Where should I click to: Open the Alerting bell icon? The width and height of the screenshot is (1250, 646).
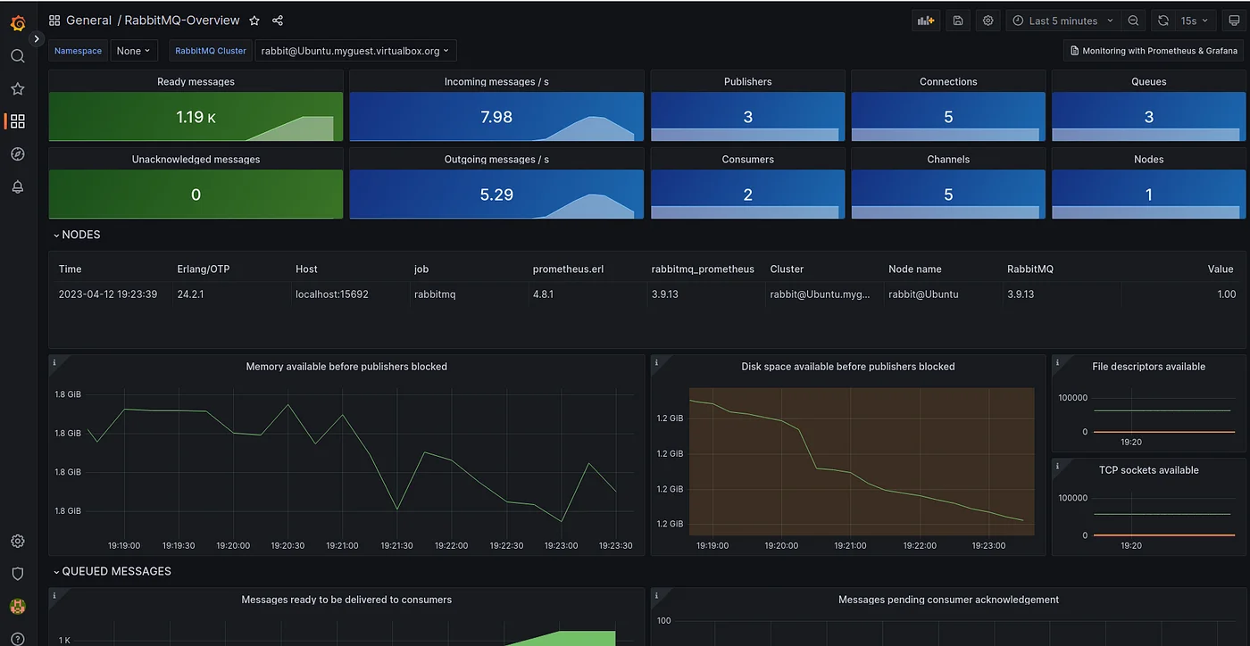(18, 186)
